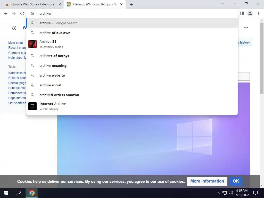
Task: Click the Google logo in the address bar
Action: (x=32, y=13)
